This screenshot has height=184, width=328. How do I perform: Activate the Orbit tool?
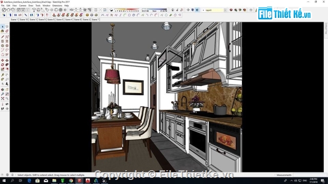pyautogui.click(x=3, y=89)
